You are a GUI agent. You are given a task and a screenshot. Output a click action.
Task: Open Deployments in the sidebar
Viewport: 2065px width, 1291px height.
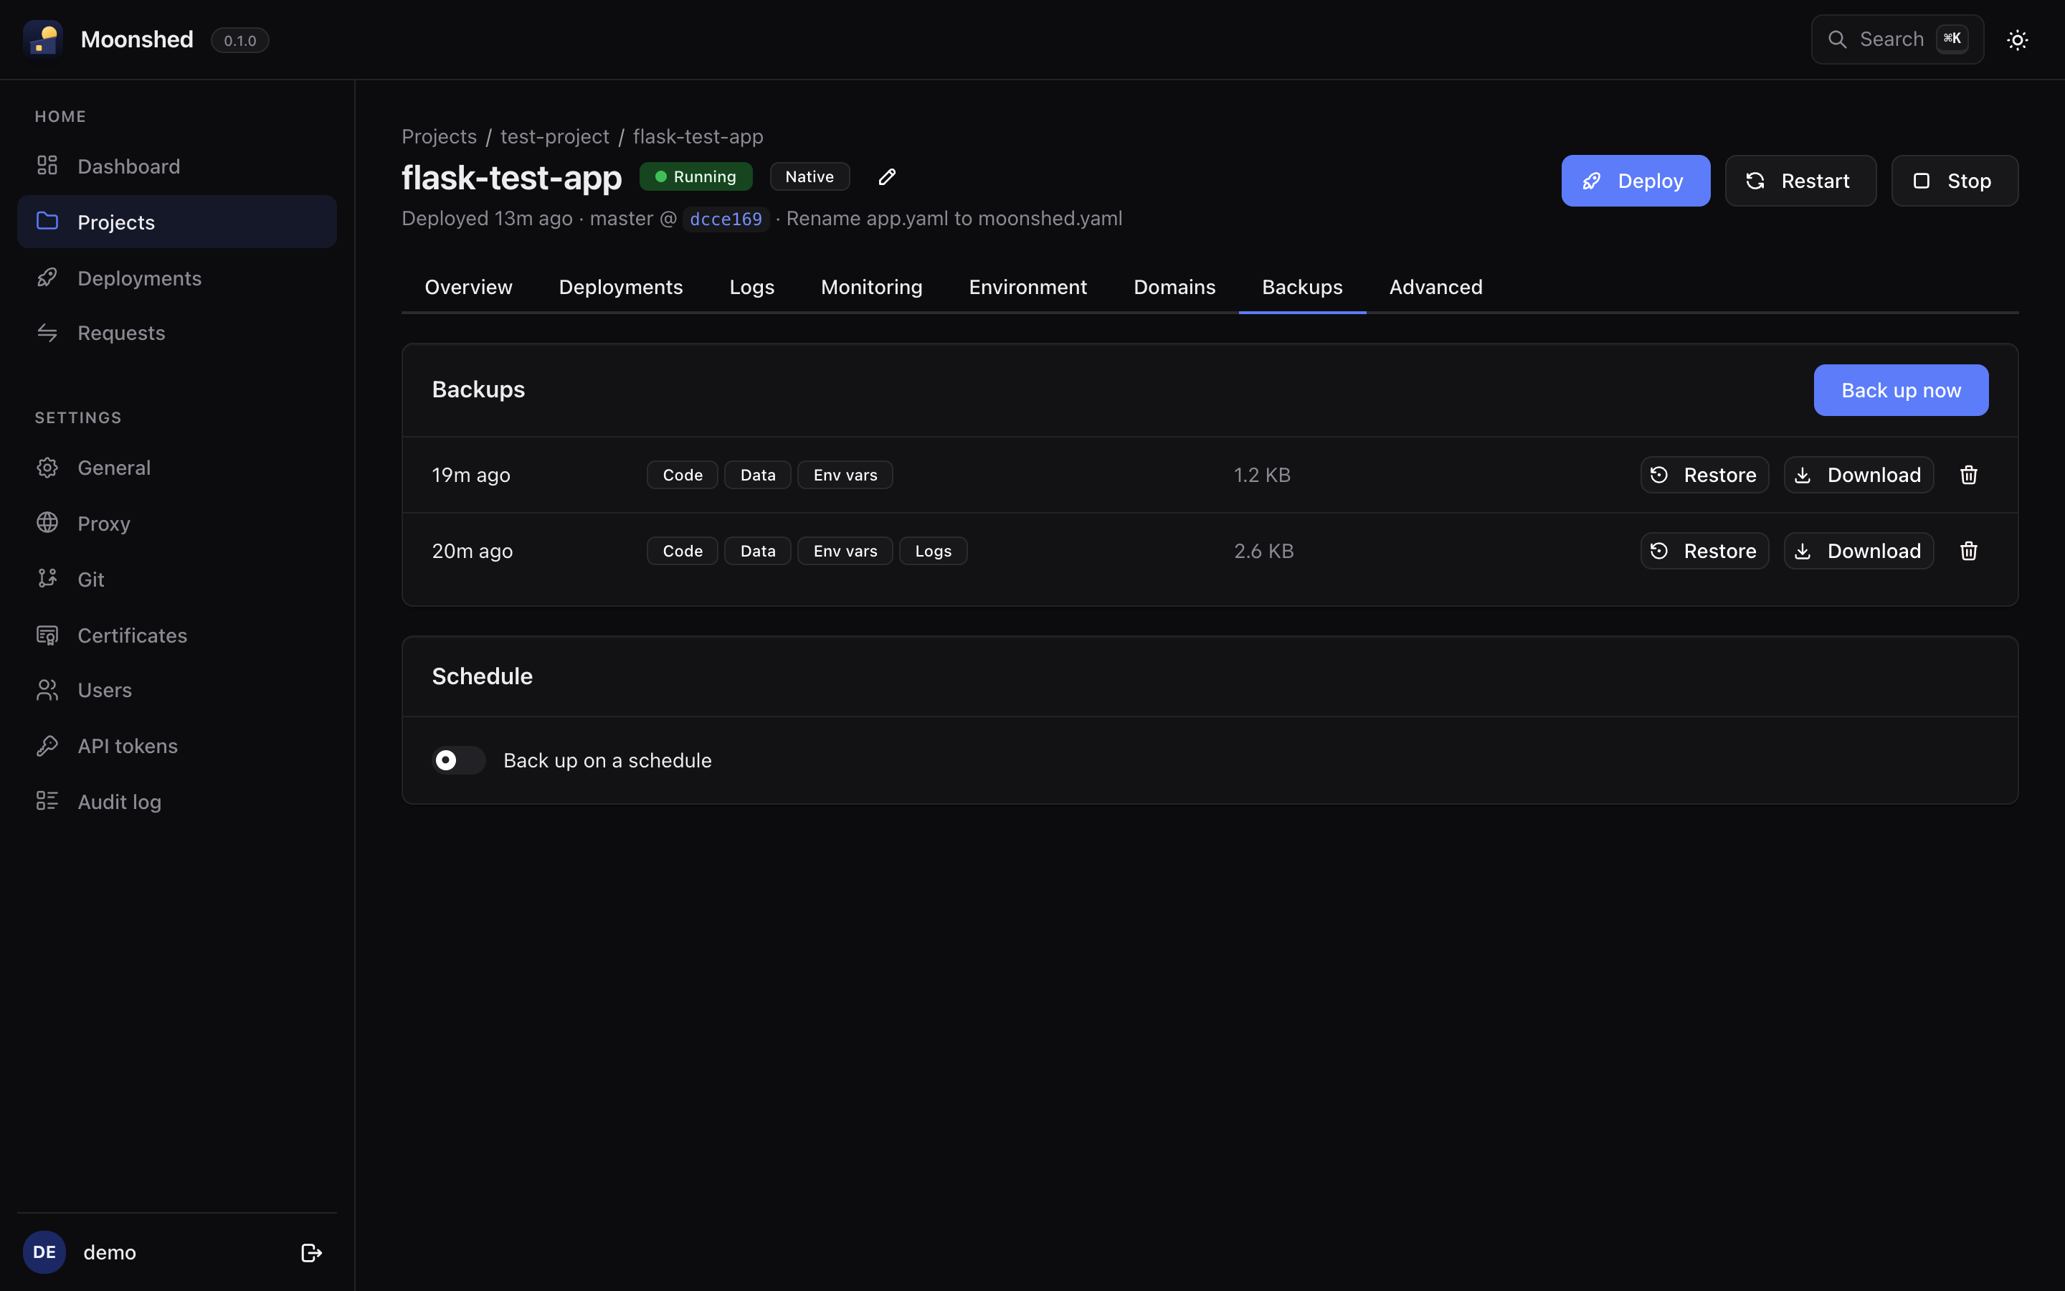pyautogui.click(x=176, y=278)
